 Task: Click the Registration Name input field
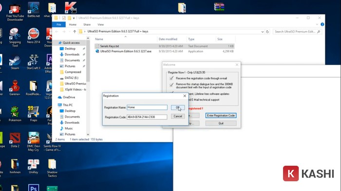coord(147,107)
